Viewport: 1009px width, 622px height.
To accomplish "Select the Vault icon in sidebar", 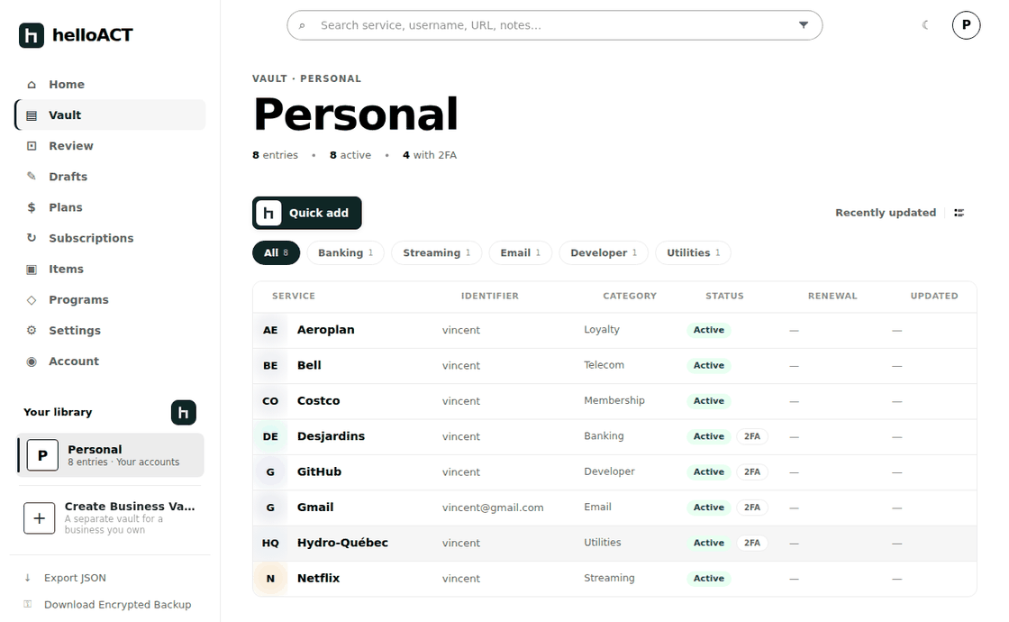I will point(32,116).
